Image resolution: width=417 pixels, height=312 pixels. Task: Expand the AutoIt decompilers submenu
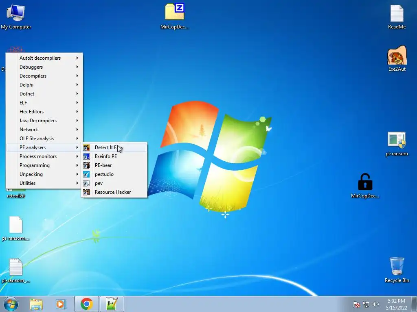coord(44,58)
